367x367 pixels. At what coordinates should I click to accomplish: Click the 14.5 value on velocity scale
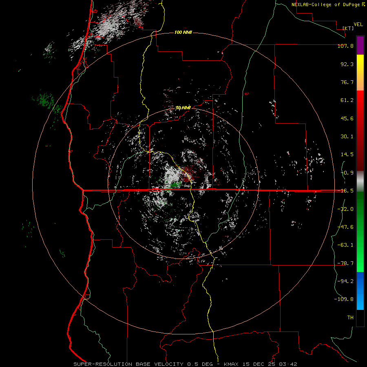[x=347, y=155]
